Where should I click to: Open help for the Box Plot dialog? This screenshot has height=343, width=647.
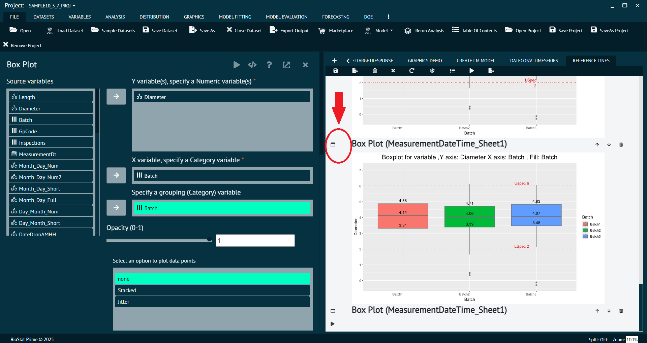click(x=269, y=65)
